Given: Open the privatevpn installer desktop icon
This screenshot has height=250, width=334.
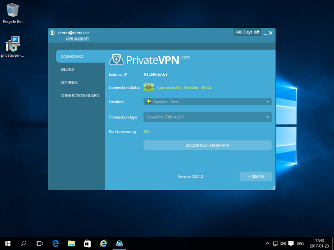Looking at the screenshot, I should pos(13,47).
